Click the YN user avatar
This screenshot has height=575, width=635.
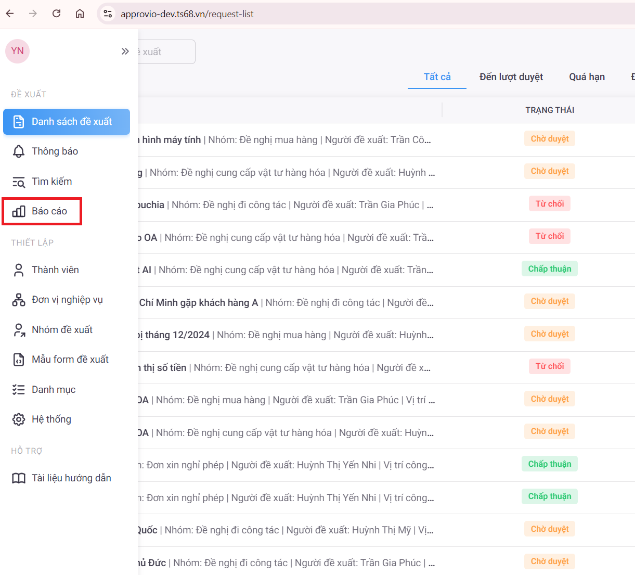point(17,51)
